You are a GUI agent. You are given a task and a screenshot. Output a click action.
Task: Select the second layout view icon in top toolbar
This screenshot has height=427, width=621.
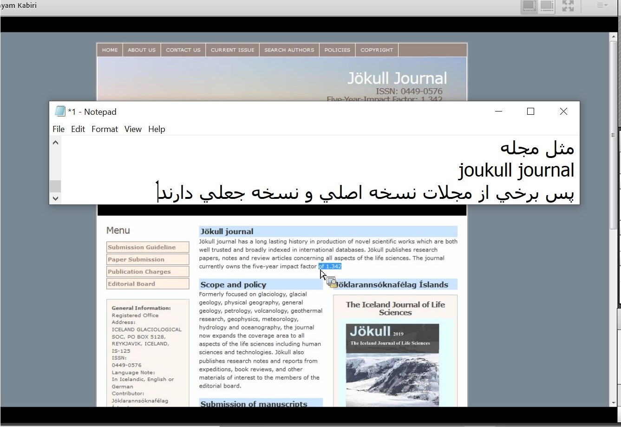click(x=547, y=6)
